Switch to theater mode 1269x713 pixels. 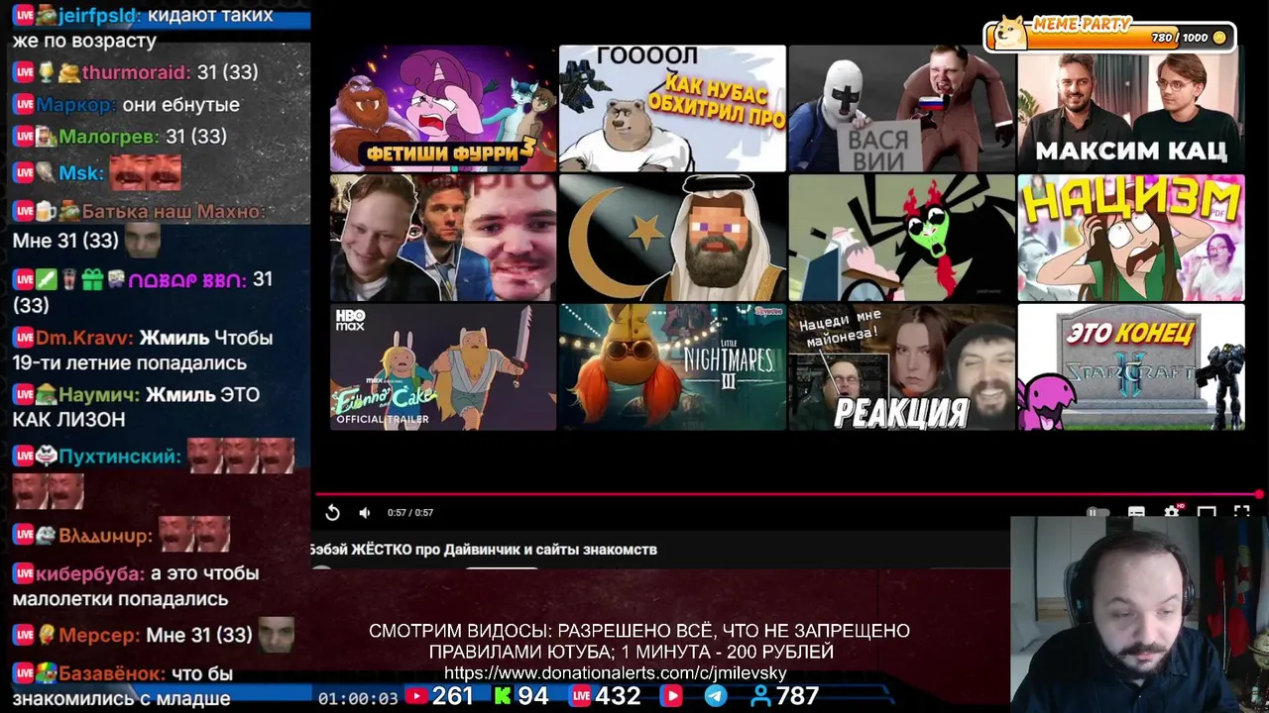pos(1207,512)
